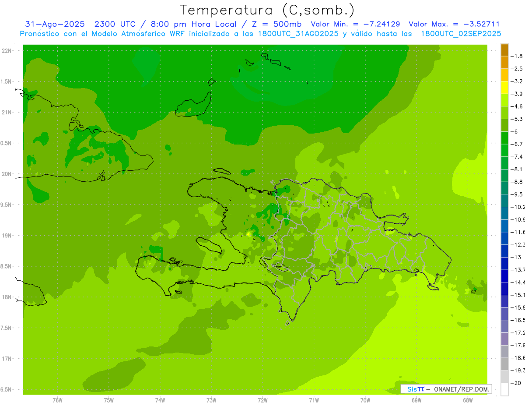Viewport: 525px width, 406px height.
Task: Click the "-13" colorbar value label
Action: click(516, 257)
